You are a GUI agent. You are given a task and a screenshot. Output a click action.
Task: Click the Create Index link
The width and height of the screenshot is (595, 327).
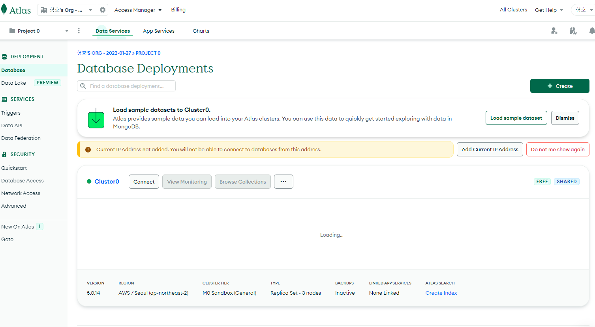pyautogui.click(x=441, y=293)
